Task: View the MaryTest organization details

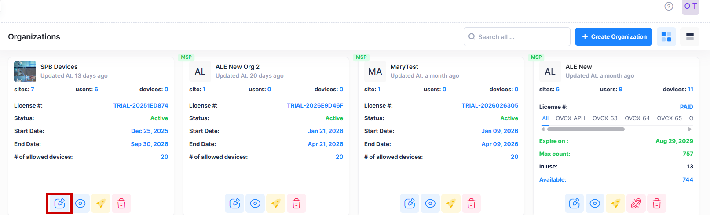Action: [x=430, y=204]
